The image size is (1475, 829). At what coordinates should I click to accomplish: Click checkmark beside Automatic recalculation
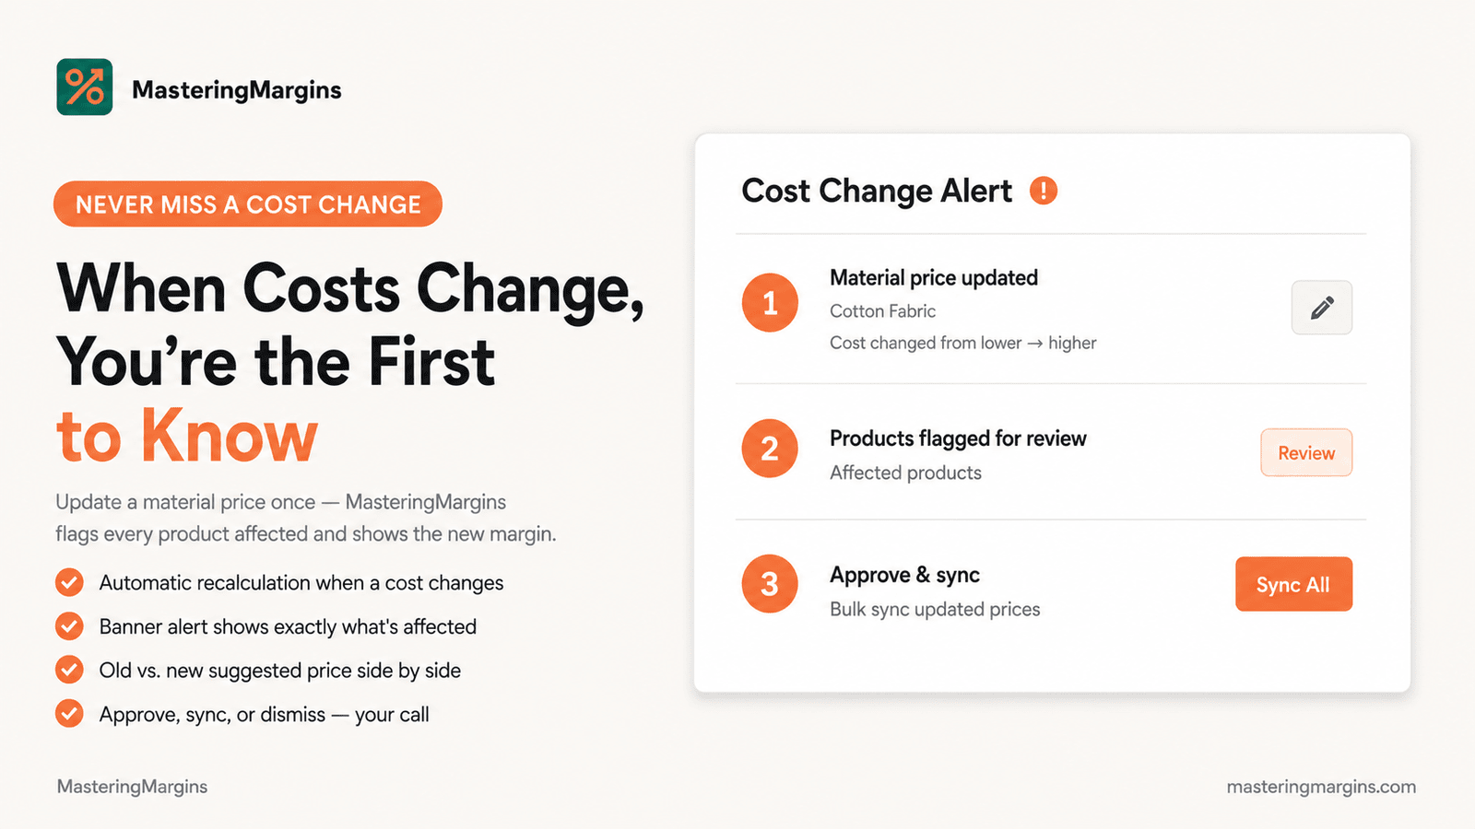pos(69,582)
